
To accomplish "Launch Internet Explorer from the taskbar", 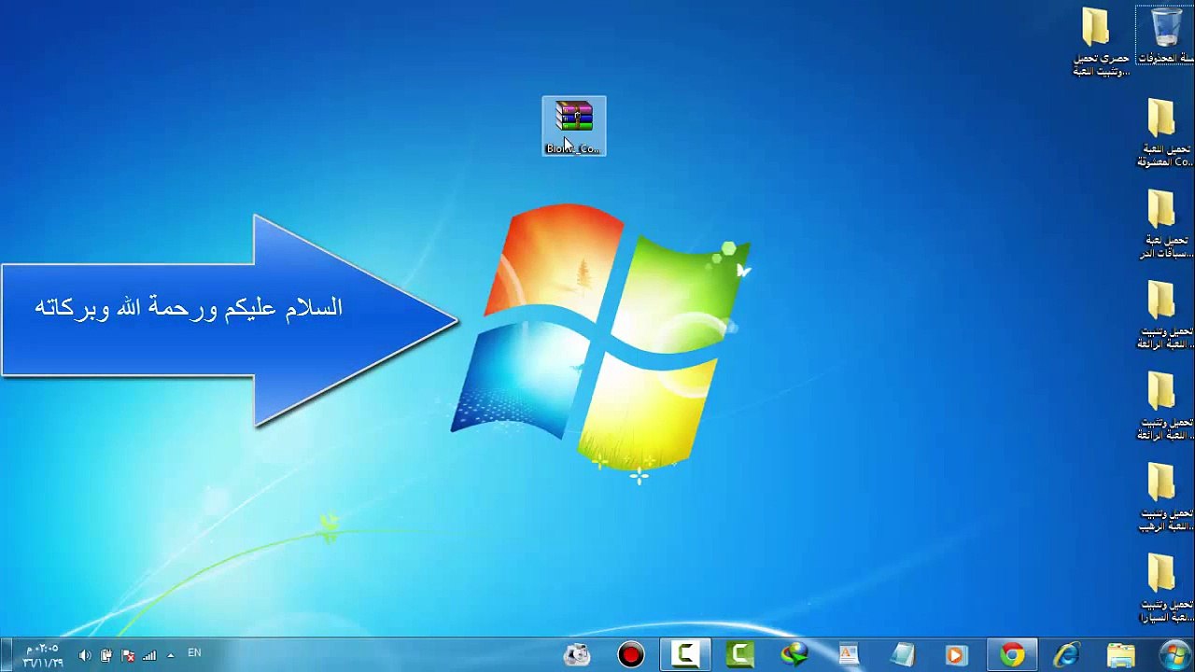I will 1066,655.
